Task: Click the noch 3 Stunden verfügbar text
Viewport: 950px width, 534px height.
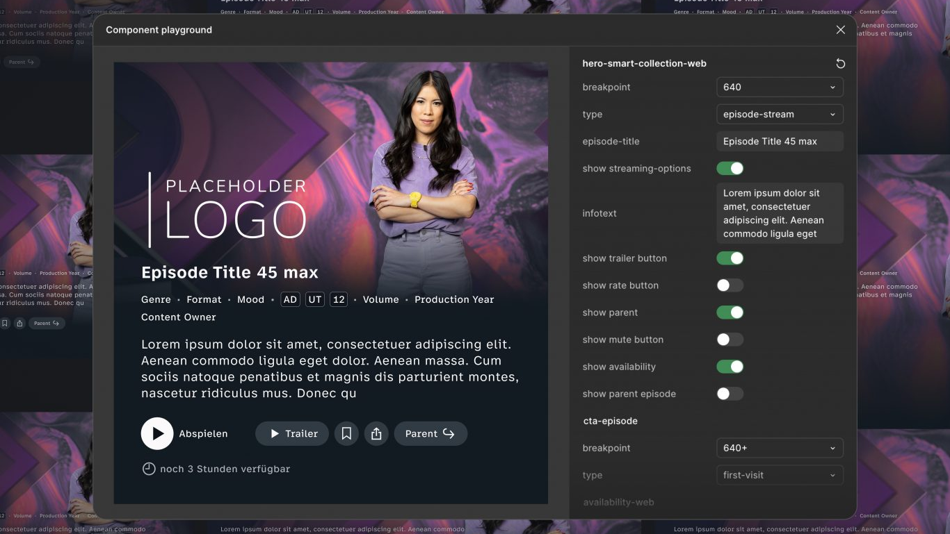Action: coord(225,469)
